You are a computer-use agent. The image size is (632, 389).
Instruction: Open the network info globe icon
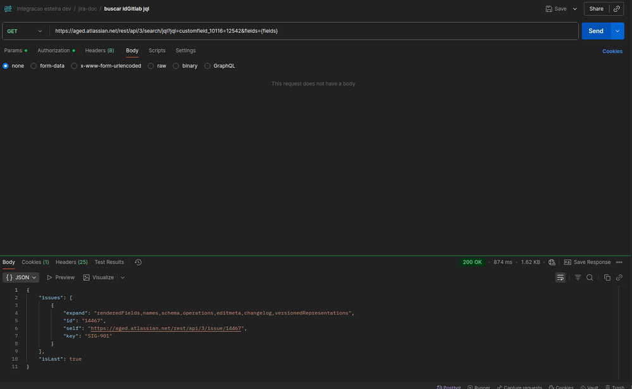pyautogui.click(x=552, y=262)
